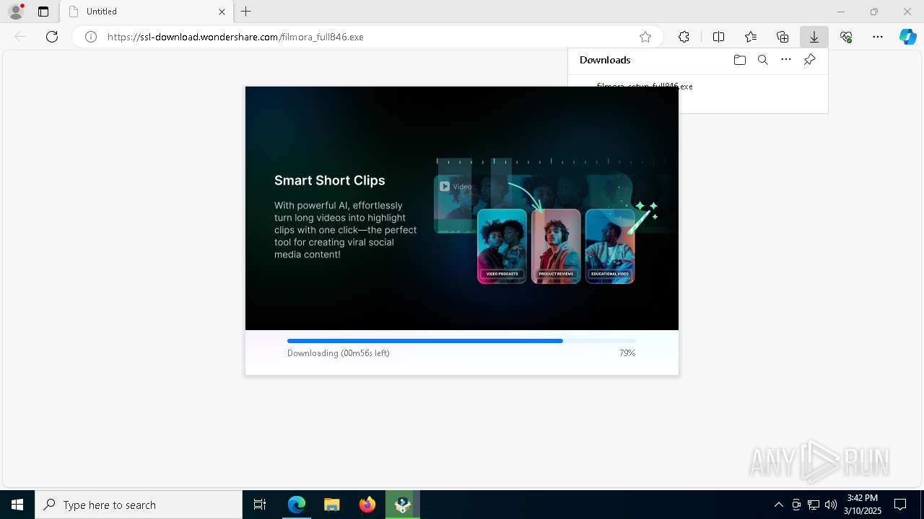Open volume control tray icon
924x519 pixels.
coord(830,505)
